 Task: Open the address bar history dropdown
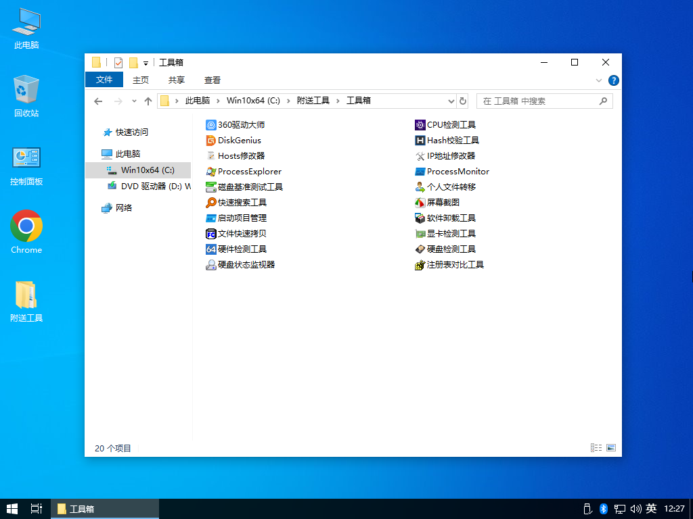pos(451,101)
